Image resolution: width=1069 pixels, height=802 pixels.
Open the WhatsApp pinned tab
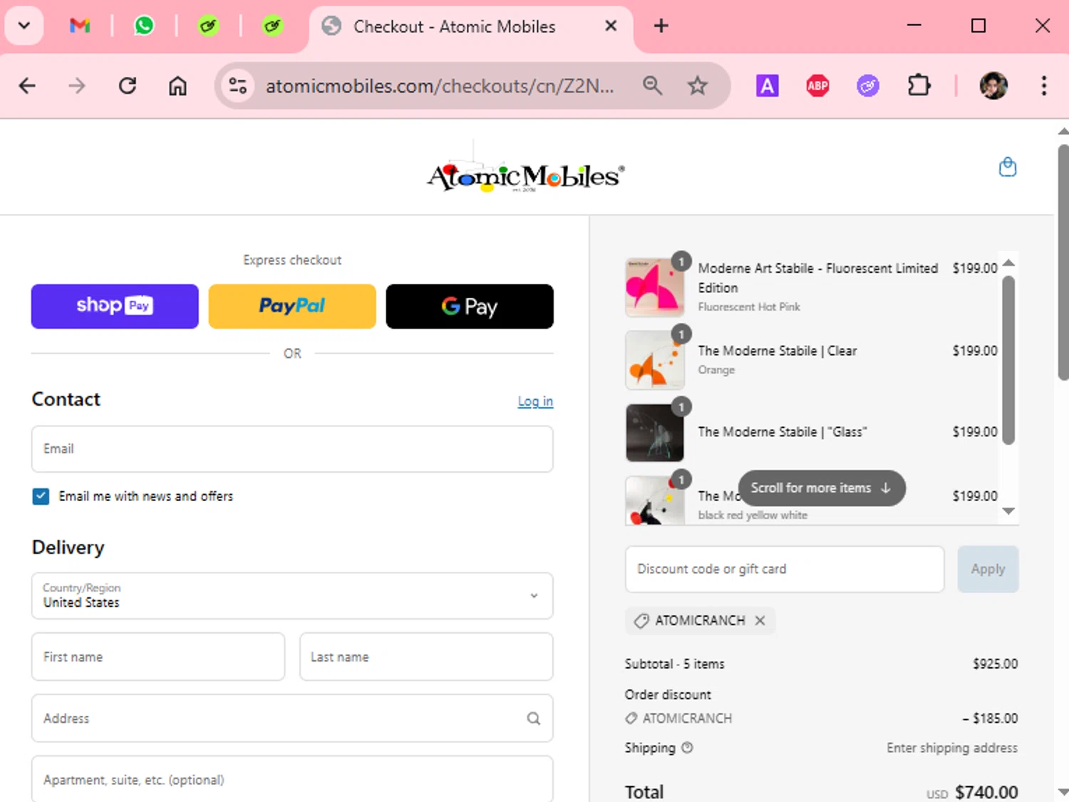point(144,26)
